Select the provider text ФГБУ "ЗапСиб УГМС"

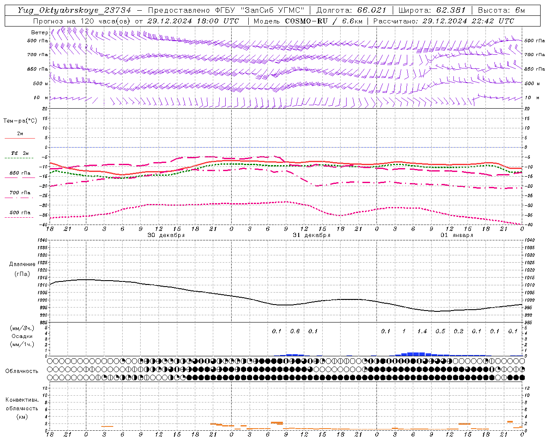click(260, 10)
